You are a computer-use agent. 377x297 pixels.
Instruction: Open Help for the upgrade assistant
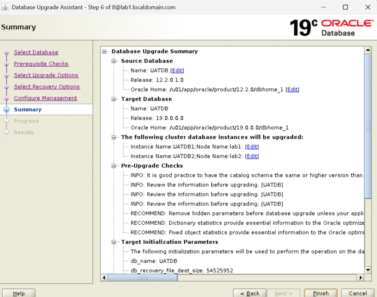click(x=18, y=293)
